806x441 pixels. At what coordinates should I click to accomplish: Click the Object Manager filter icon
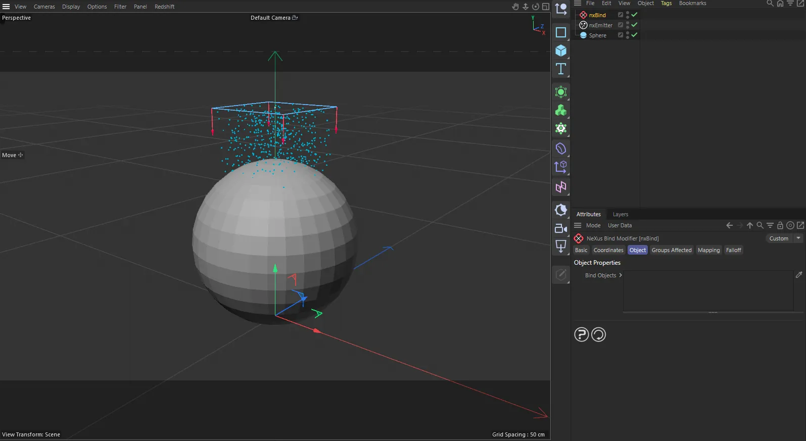tap(790, 4)
